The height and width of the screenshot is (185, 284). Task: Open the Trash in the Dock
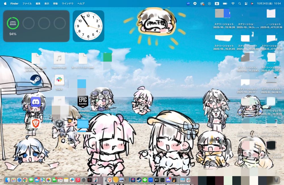[276, 180]
